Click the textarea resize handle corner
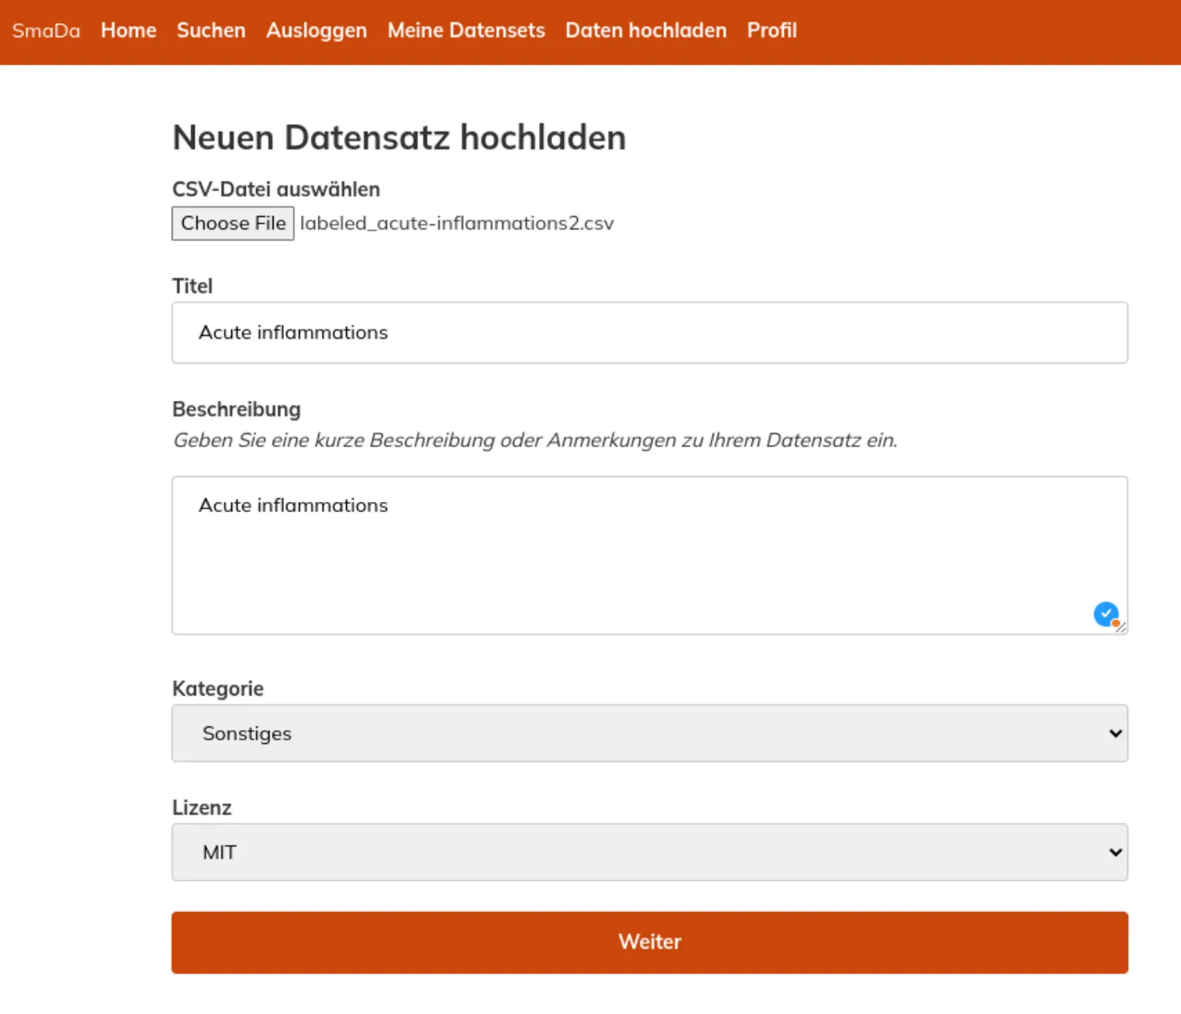This screenshot has width=1181, height=1014. click(x=1121, y=628)
